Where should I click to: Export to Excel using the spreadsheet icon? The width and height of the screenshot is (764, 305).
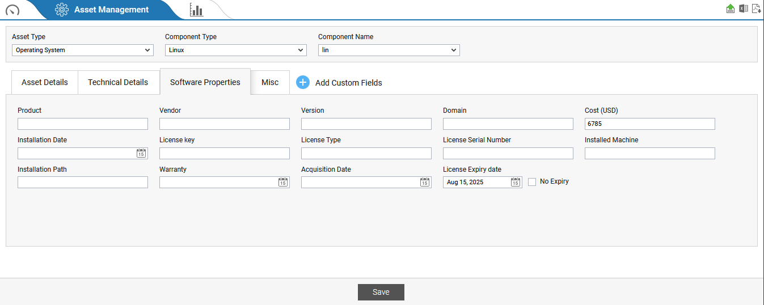click(743, 9)
